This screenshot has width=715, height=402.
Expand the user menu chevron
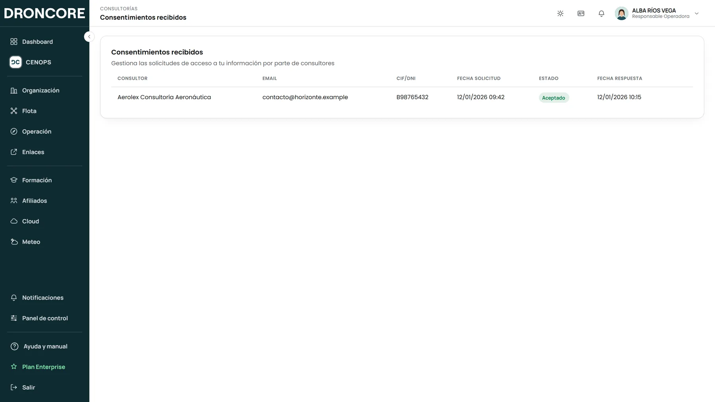[x=696, y=13]
